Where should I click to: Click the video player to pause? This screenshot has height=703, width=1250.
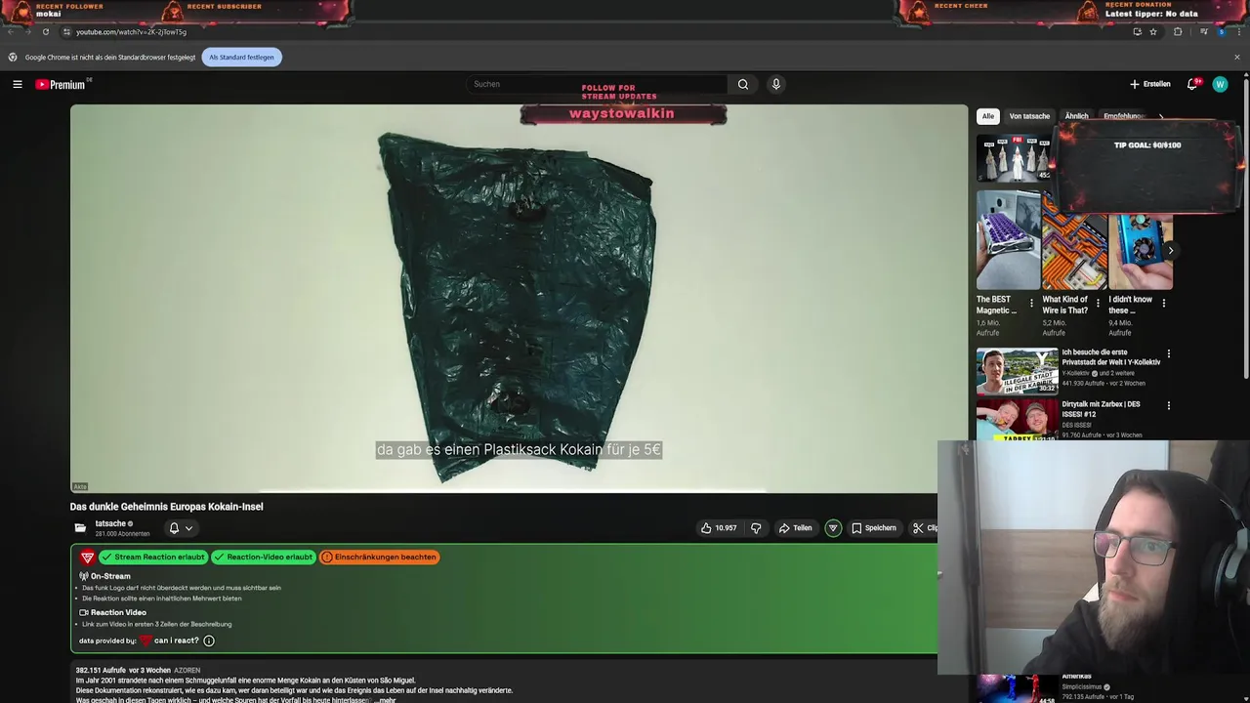(x=519, y=298)
